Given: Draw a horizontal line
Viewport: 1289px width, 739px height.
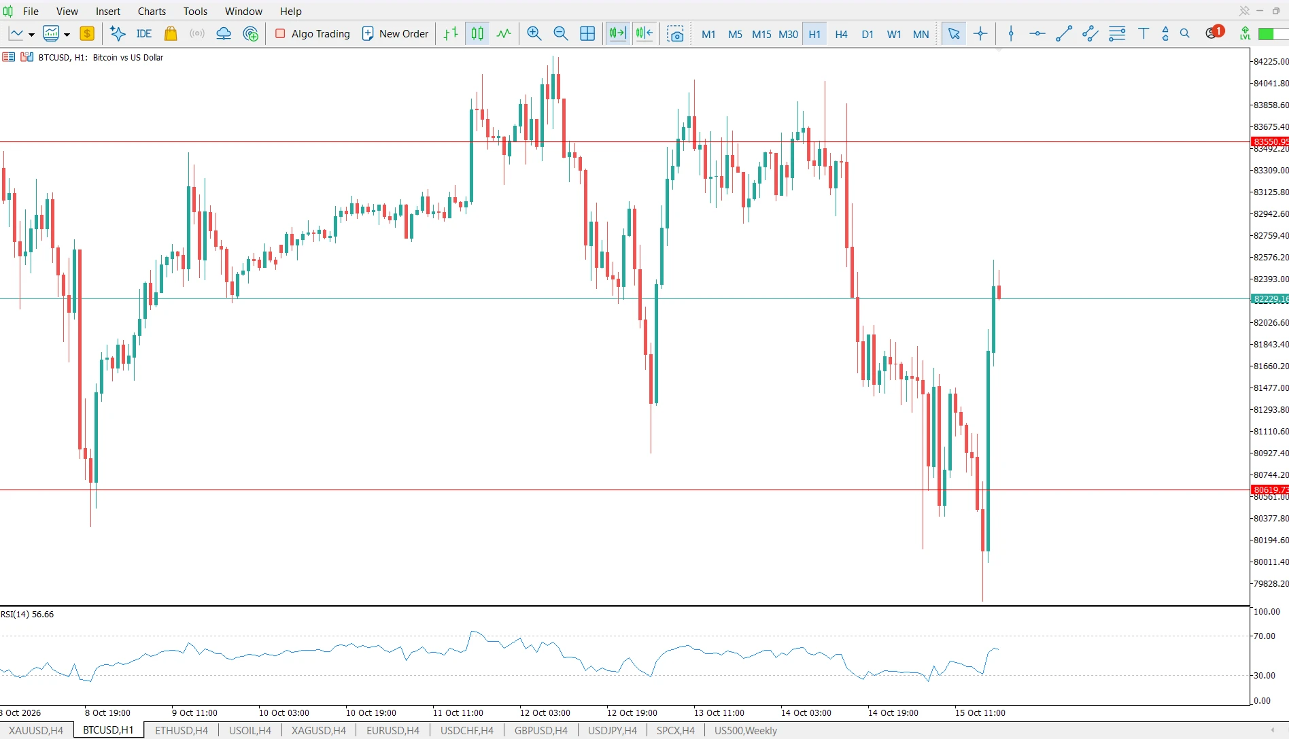Looking at the screenshot, I should click(1037, 33).
